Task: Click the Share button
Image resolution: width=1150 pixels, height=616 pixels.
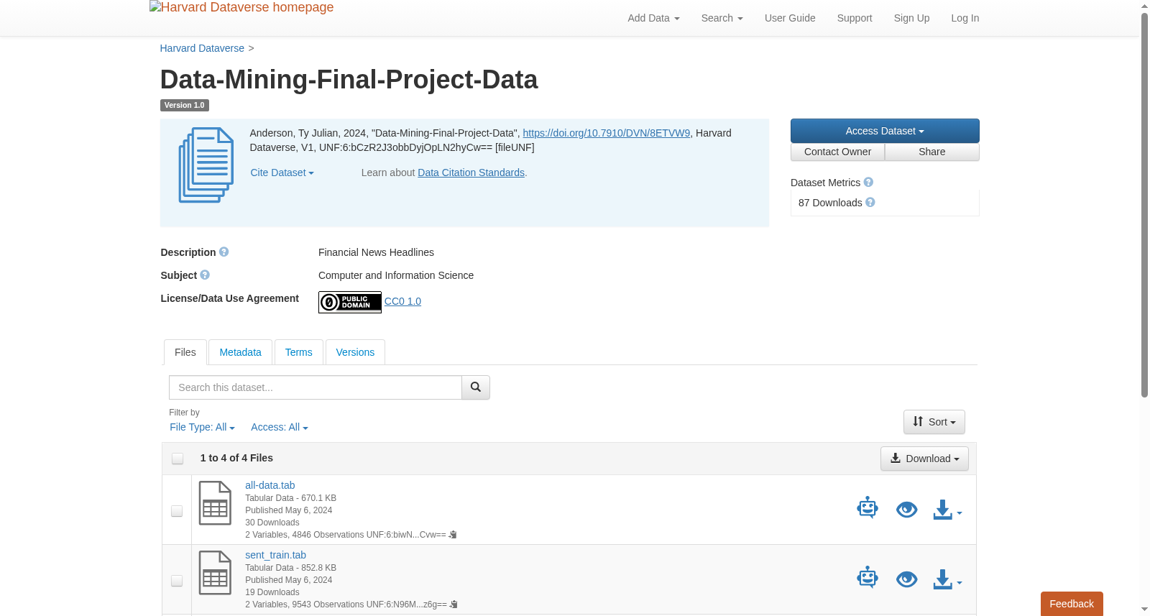Action: tap(932, 152)
